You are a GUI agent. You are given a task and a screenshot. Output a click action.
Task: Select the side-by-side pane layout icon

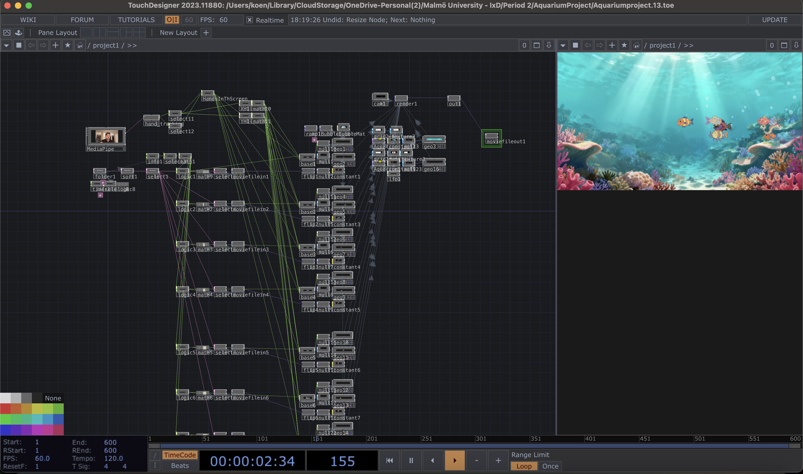click(99, 33)
